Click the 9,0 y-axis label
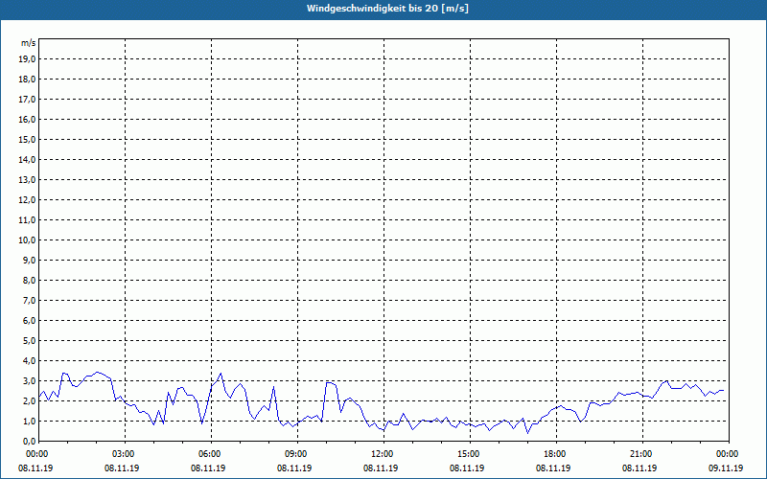Screen dimensions: 767x479 (x=31, y=260)
